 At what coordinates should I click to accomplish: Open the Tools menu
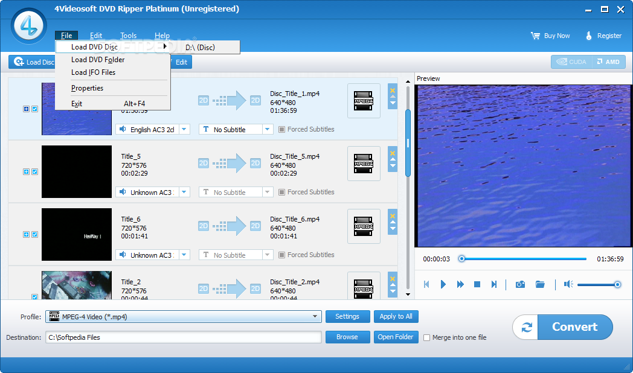[129, 36]
